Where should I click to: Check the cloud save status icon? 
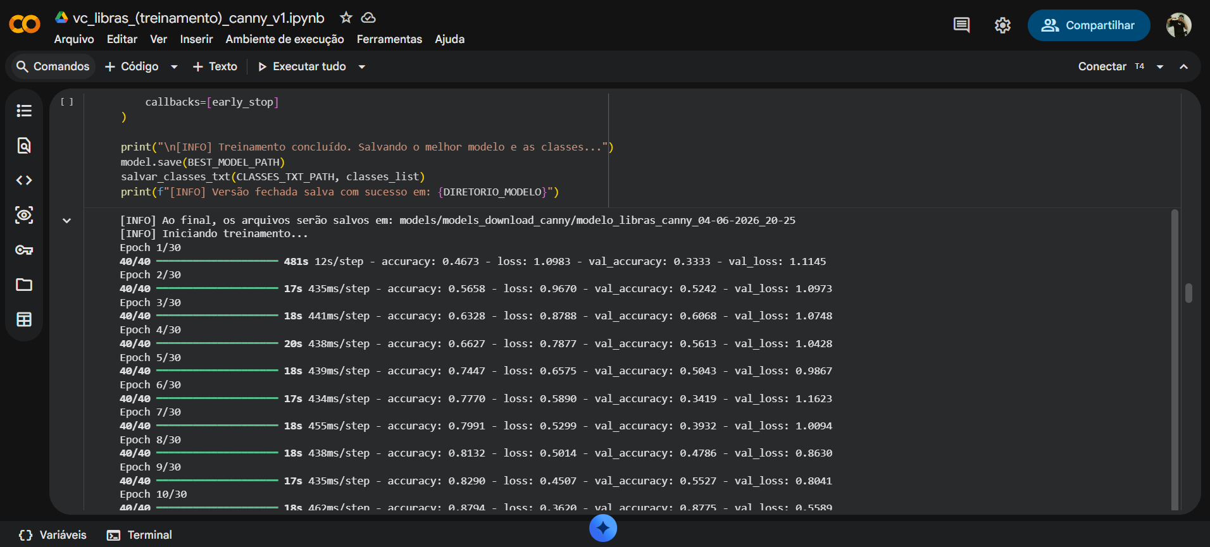point(368,18)
